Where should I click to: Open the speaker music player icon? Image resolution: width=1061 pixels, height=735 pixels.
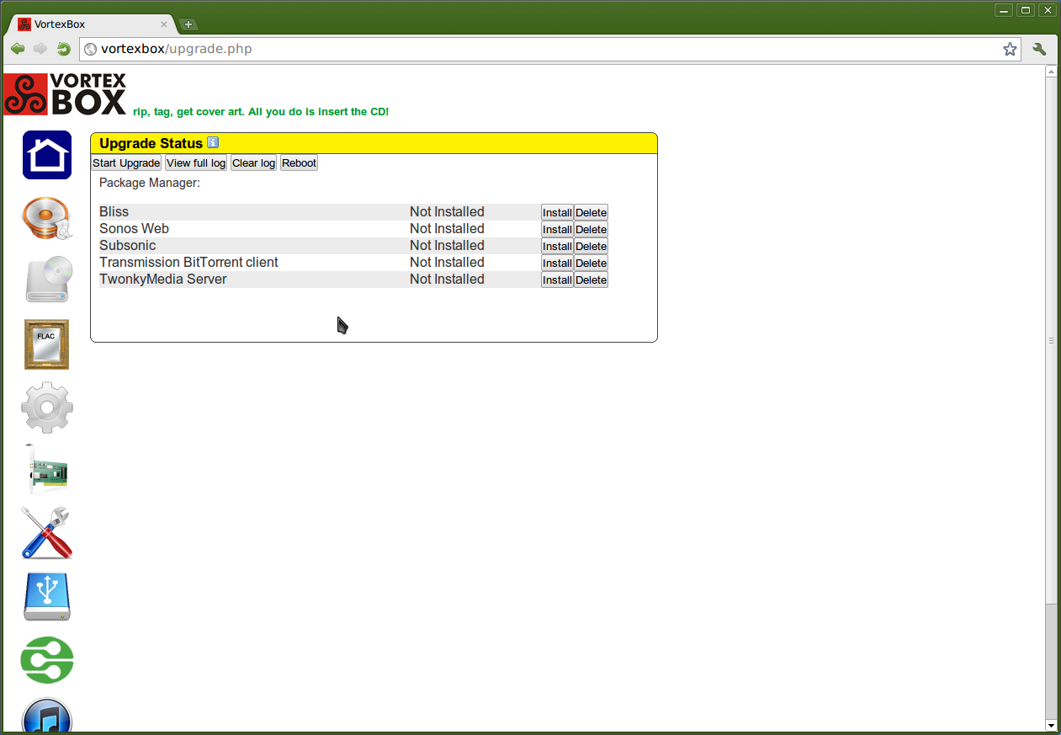(x=47, y=218)
